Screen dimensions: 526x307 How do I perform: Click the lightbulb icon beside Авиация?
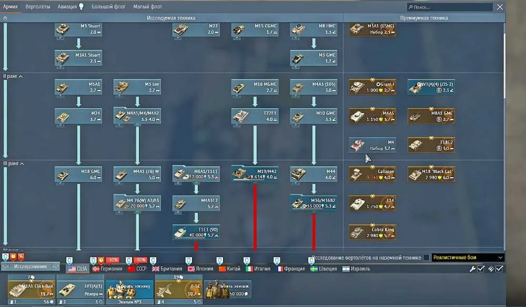pos(81,7)
